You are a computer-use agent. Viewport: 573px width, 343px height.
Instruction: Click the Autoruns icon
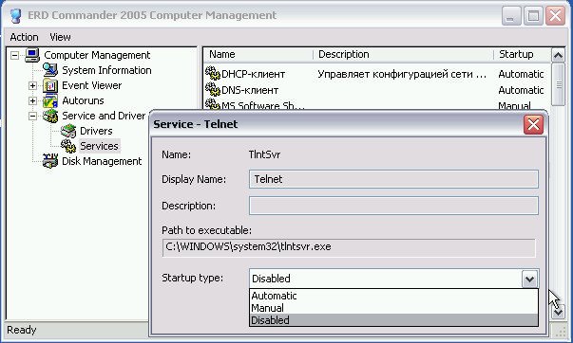(x=50, y=100)
